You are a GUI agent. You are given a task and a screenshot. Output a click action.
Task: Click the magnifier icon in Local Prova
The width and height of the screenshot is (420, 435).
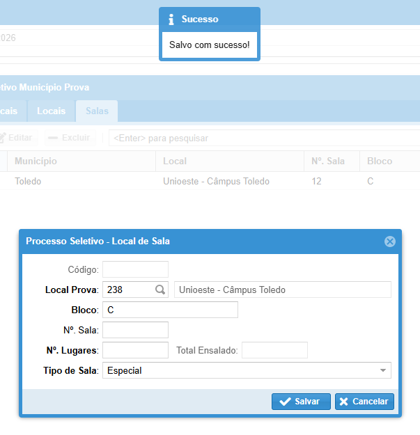point(160,290)
